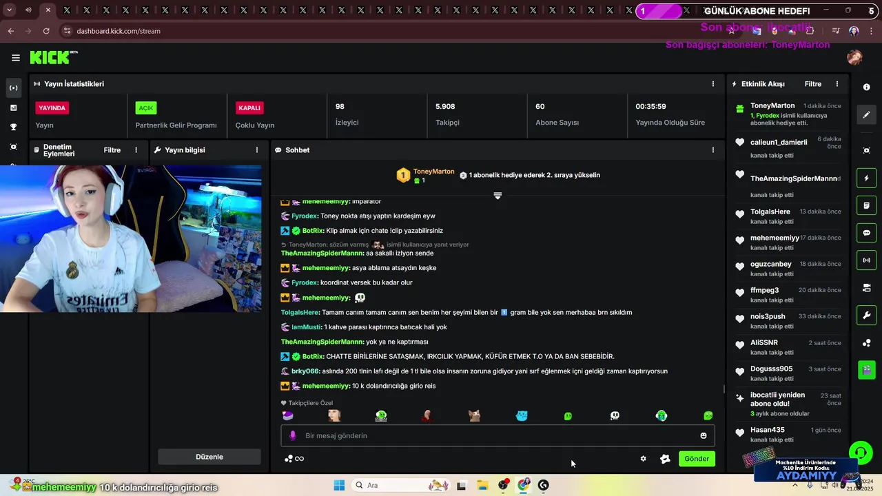
Task: Select the white skull emote
Action: [x=615, y=415]
